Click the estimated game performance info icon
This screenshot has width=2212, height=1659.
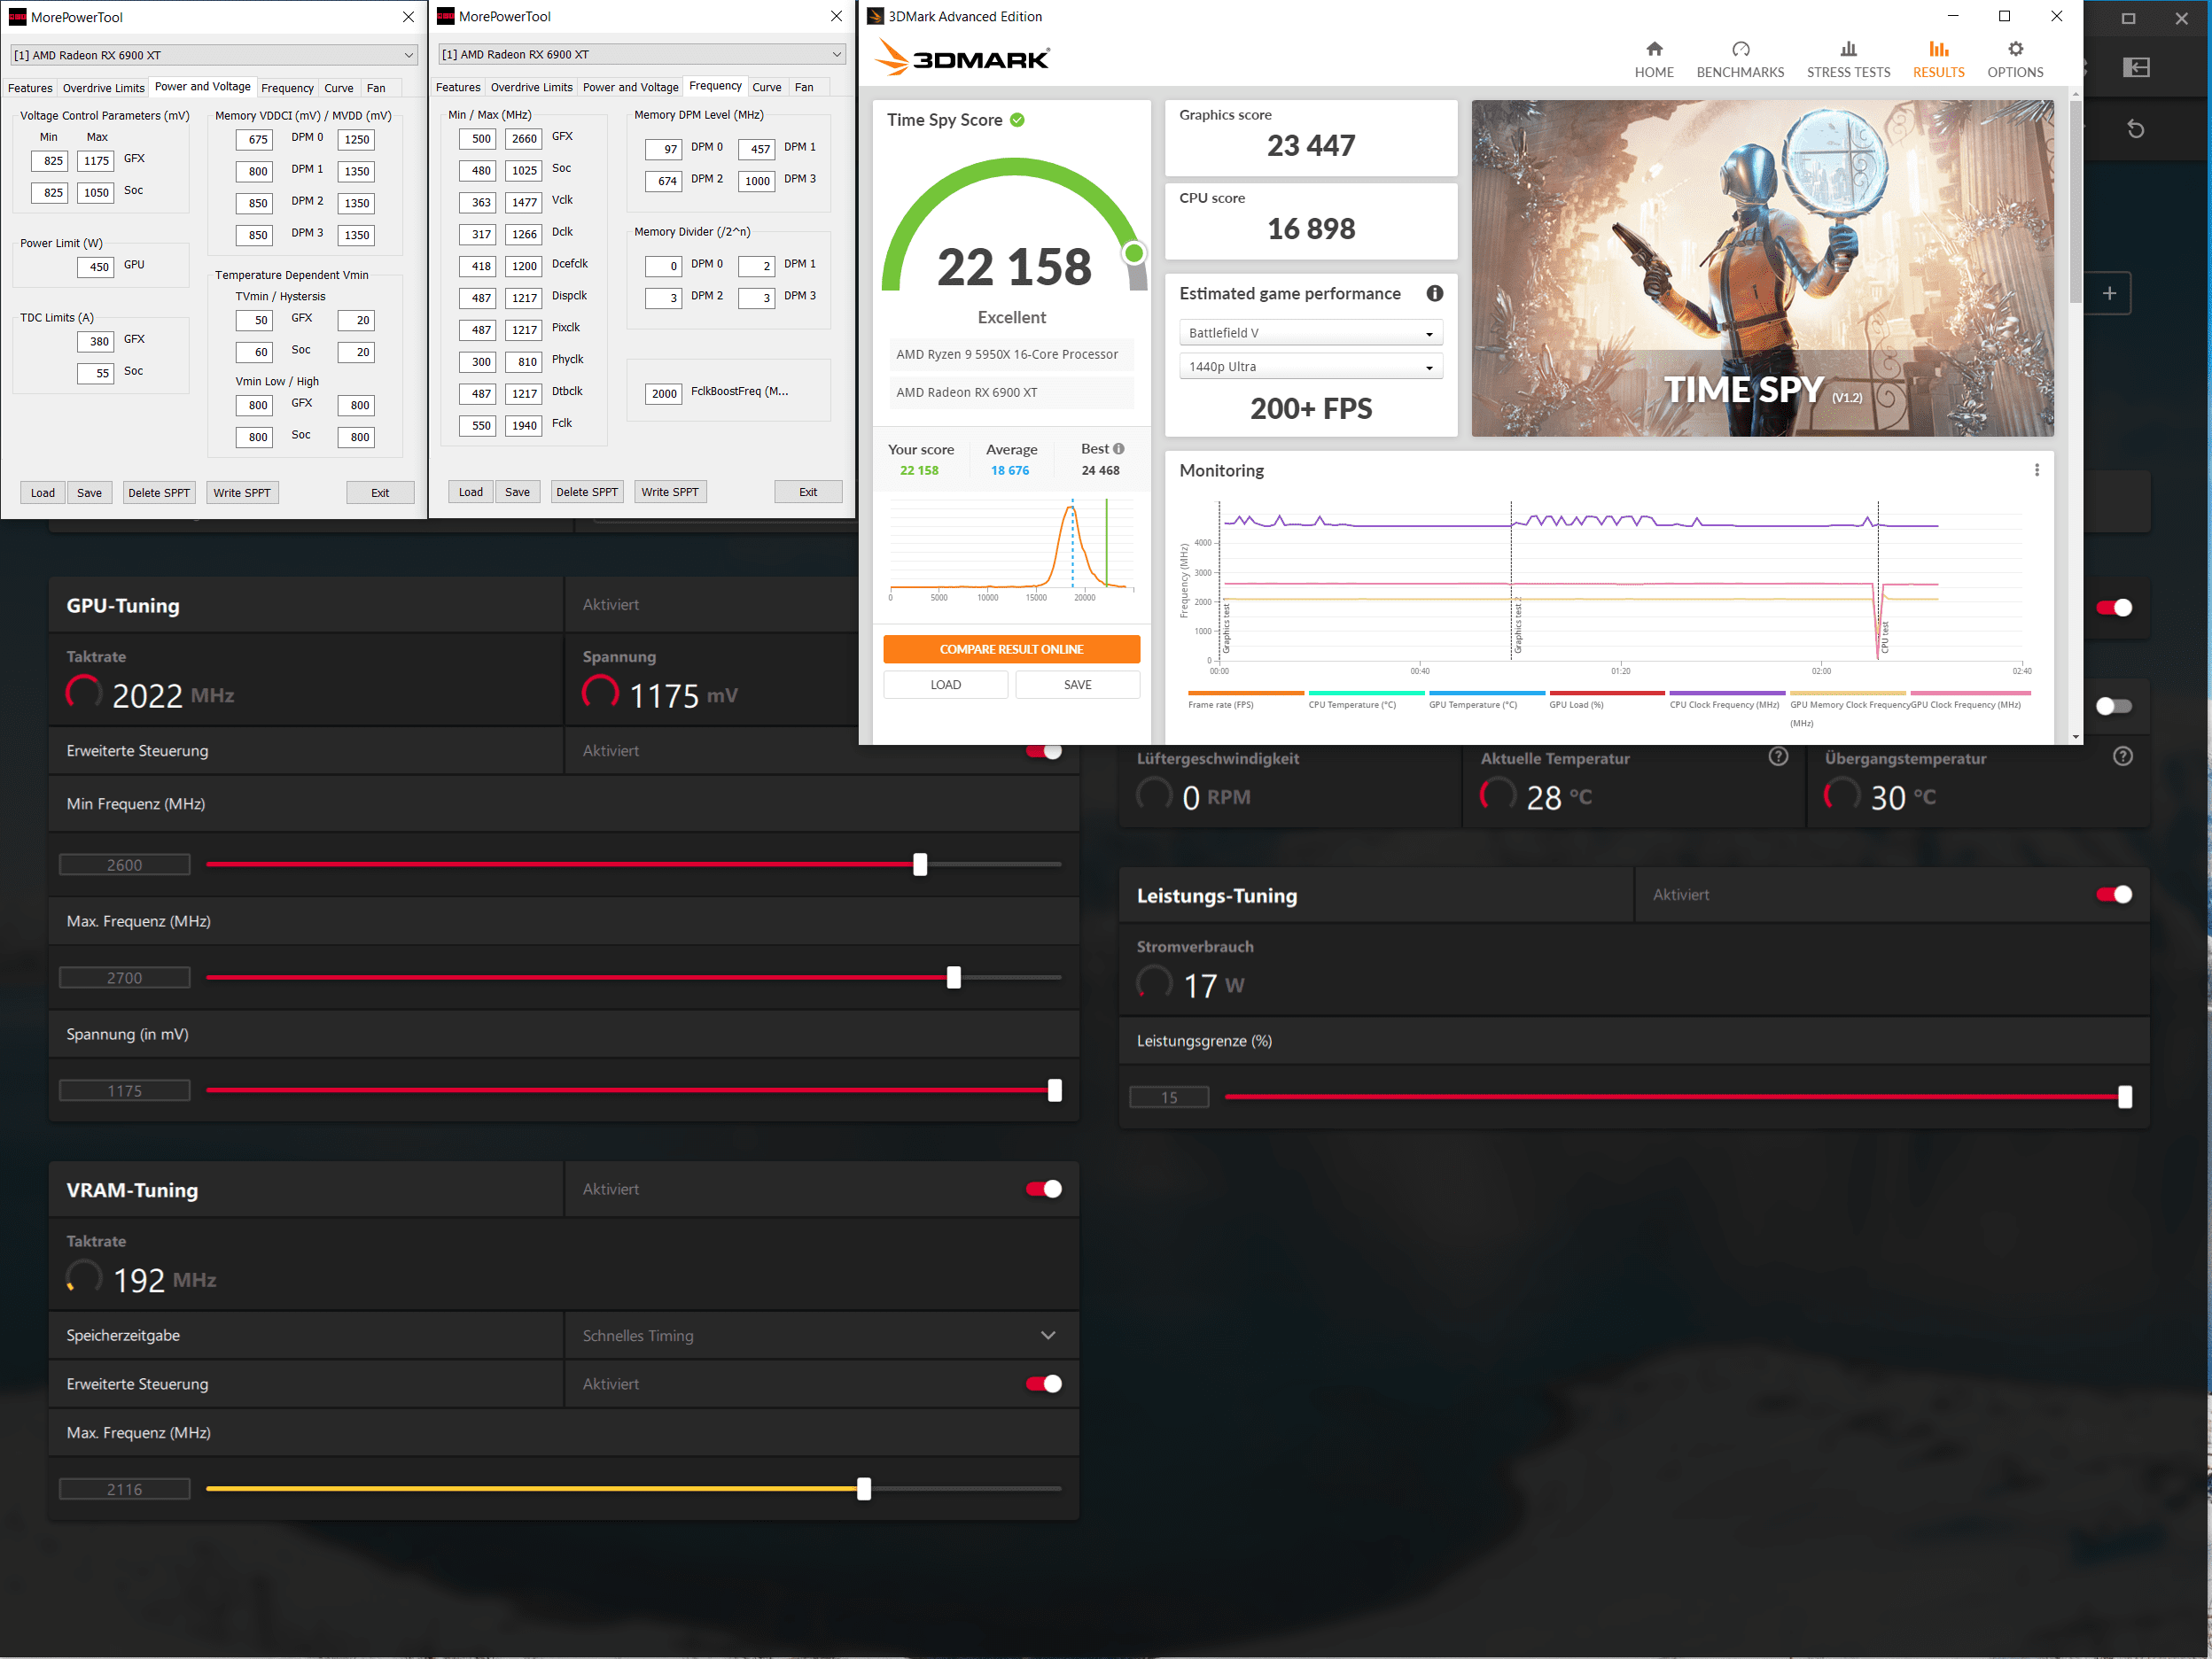coord(1434,293)
